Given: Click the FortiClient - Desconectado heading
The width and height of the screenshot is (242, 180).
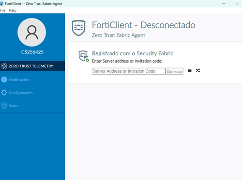Looking at the screenshot, I should 143,25.
